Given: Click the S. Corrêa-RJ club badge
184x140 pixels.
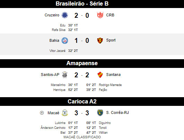Looking at the screenshot, I should click(x=100, y=113).
